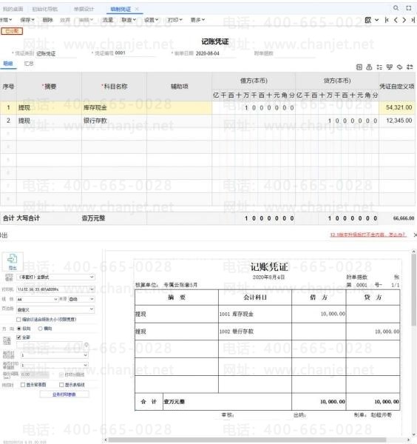
Task: Open the page margin 自定义 dropdown
Action: coord(55,309)
